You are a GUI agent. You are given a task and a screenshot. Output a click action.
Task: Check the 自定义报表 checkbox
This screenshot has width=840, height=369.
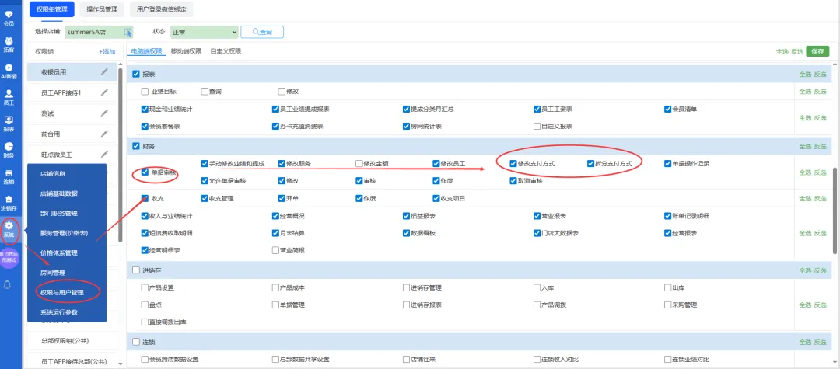pyautogui.click(x=537, y=126)
